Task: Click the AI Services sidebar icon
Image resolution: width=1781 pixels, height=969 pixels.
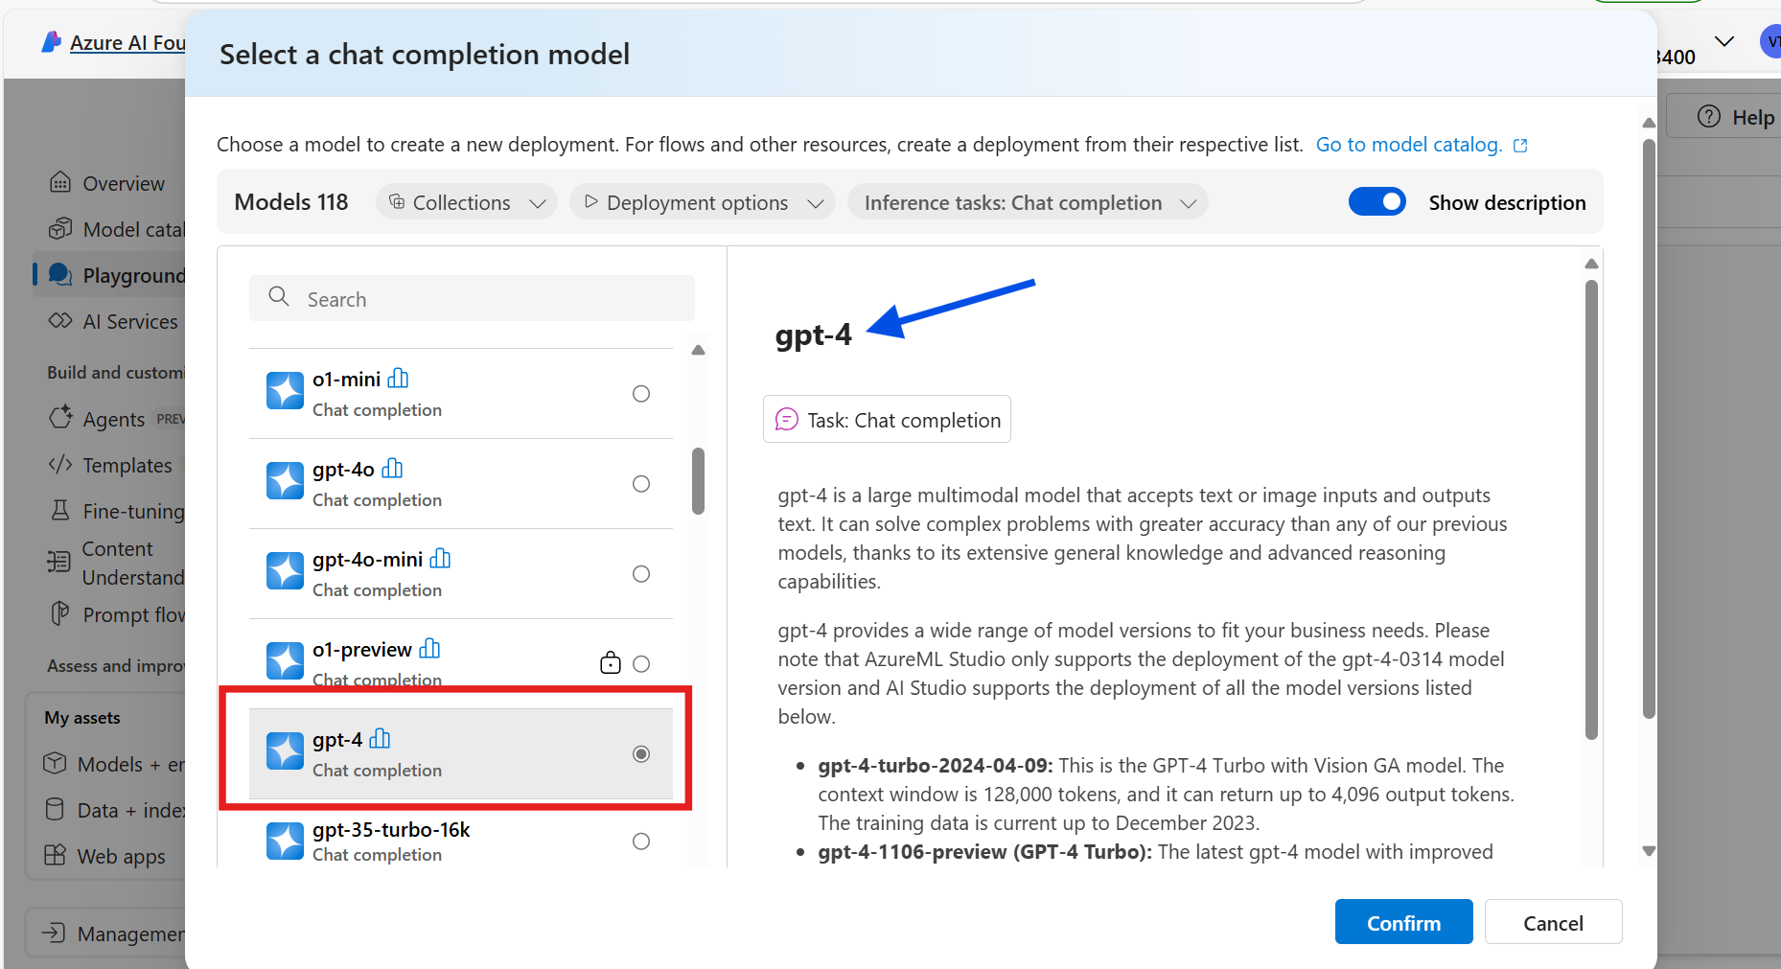Action: (60, 321)
